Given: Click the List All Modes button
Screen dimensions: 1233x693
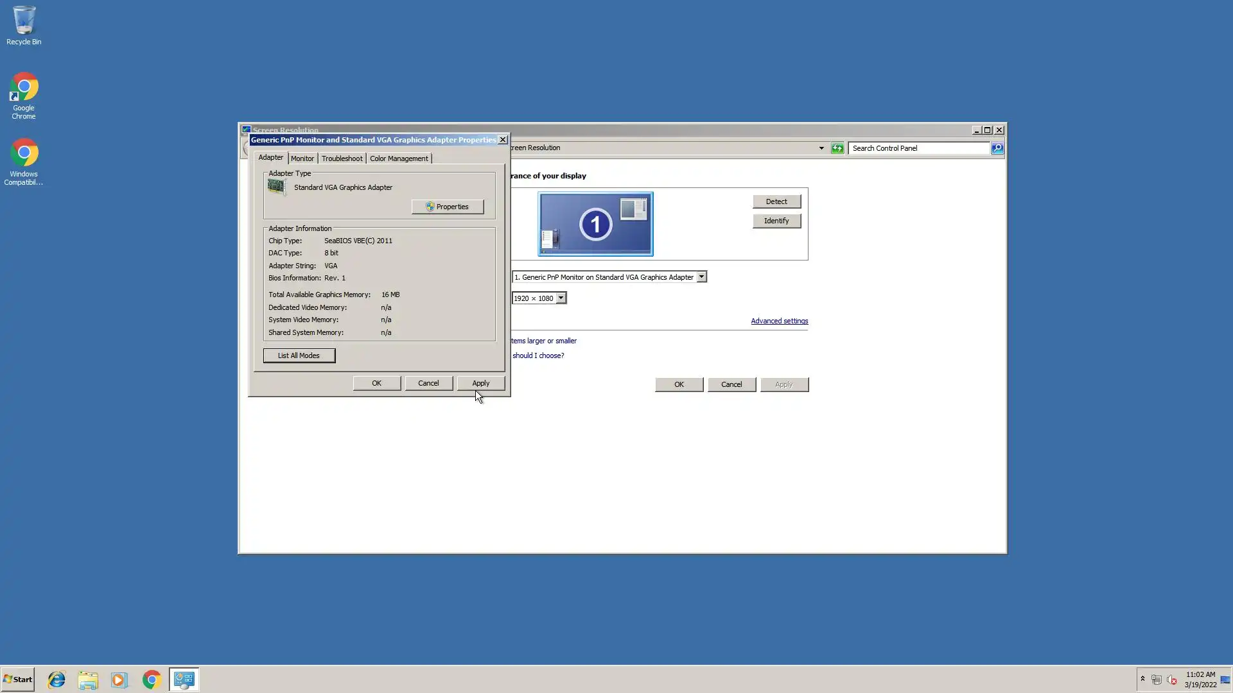Looking at the screenshot, I should 299,355.
